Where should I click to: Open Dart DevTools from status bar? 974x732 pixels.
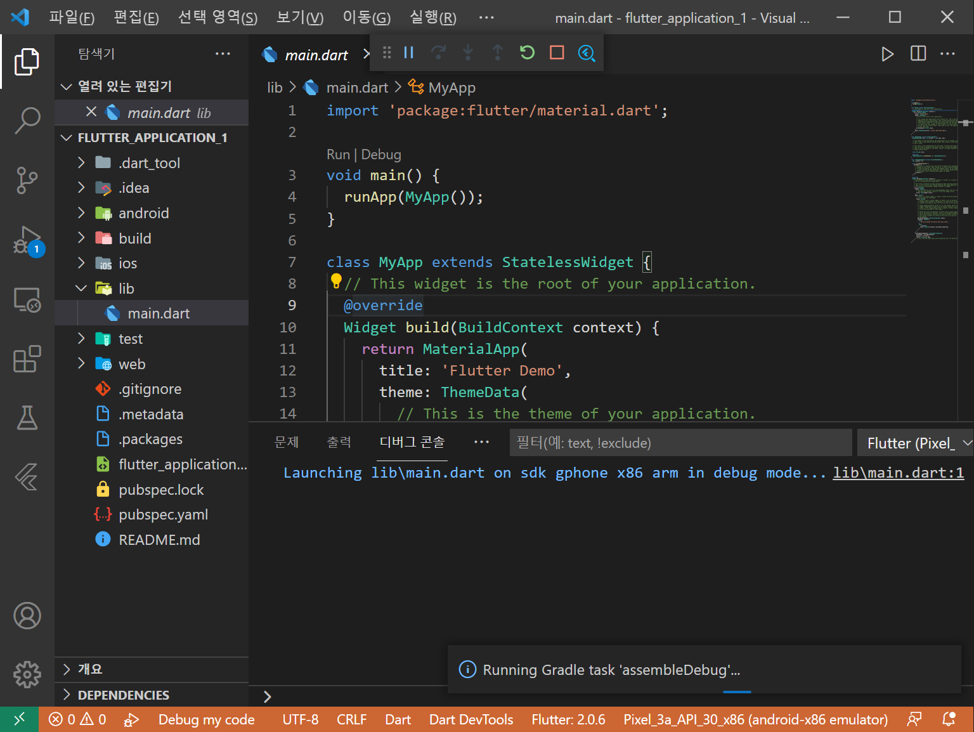471,719
